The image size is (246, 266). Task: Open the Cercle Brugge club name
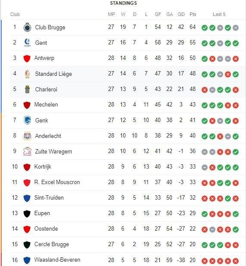click(x=52, y=244)
